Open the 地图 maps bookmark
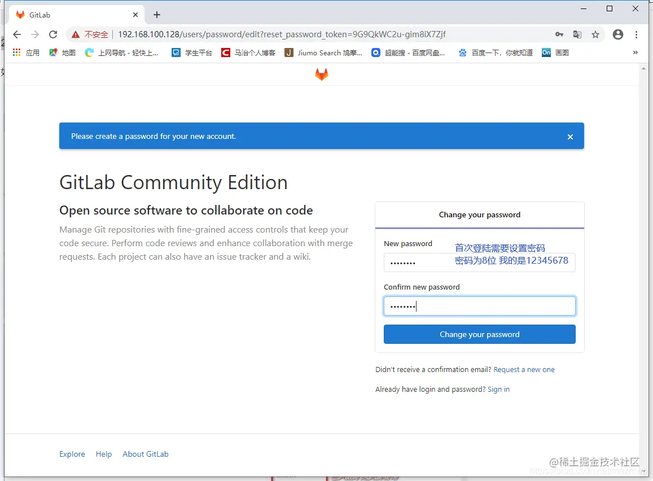Image resolution: width=653 pixels, height=481 pixels. coord(63,53)
